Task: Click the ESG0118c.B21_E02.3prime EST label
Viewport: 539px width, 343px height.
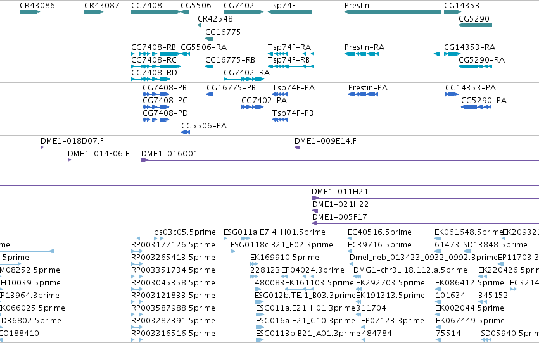Action: pyautogui.click(x=282, y=245)
